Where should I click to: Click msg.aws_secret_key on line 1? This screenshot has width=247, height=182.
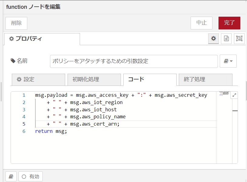[x=181, y=95]
